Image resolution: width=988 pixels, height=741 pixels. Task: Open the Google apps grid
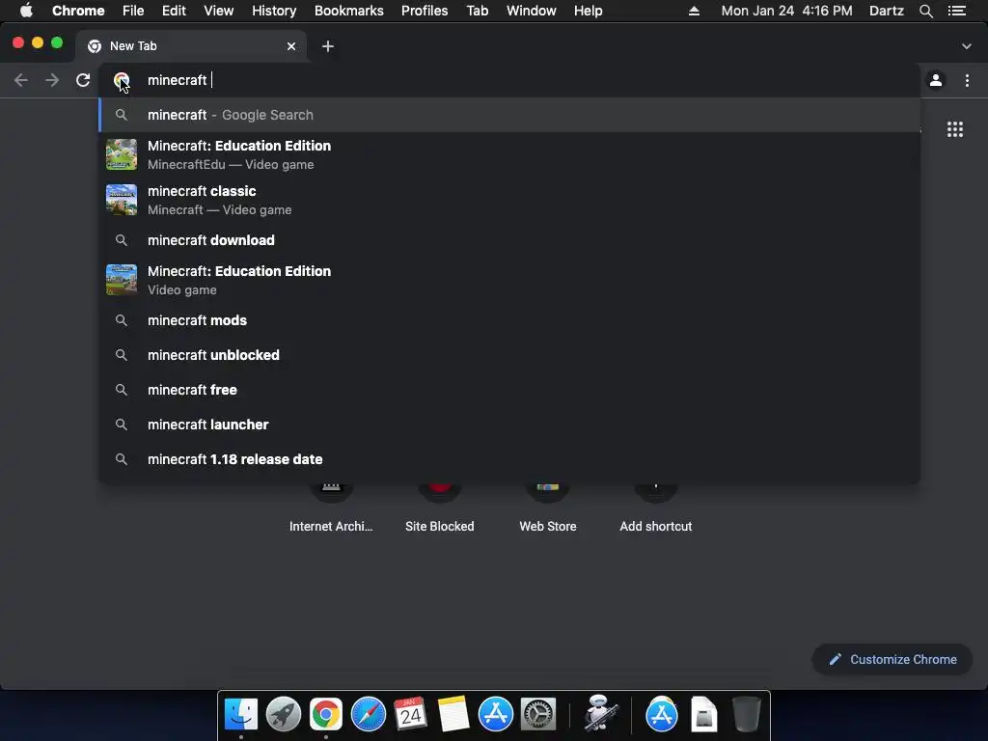(954, 129)
